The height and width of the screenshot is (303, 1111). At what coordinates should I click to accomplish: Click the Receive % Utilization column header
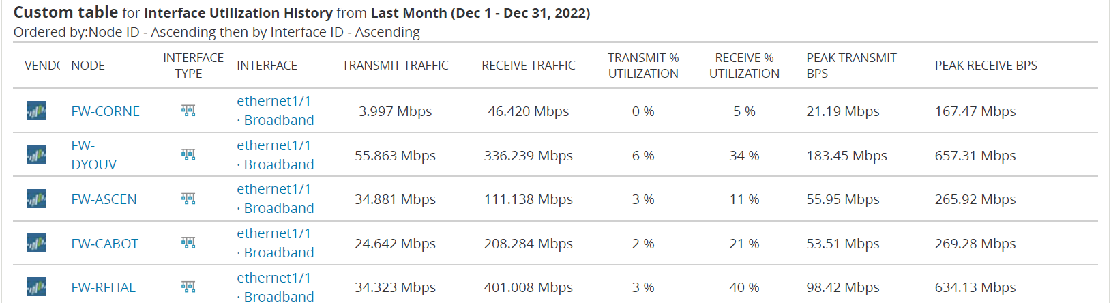point(744,66)
